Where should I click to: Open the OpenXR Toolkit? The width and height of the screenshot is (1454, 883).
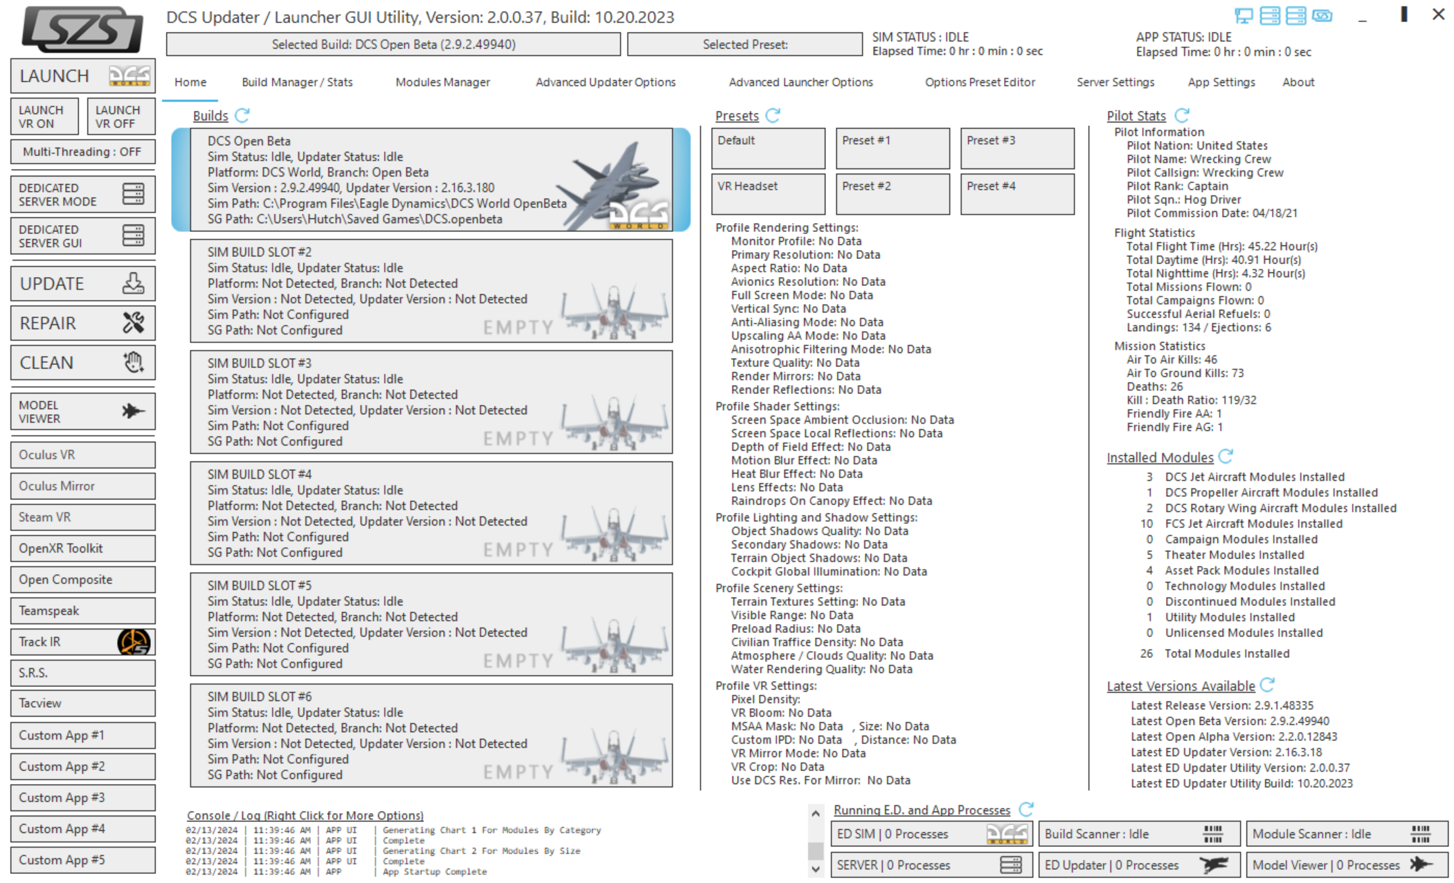tap(82, 548)
